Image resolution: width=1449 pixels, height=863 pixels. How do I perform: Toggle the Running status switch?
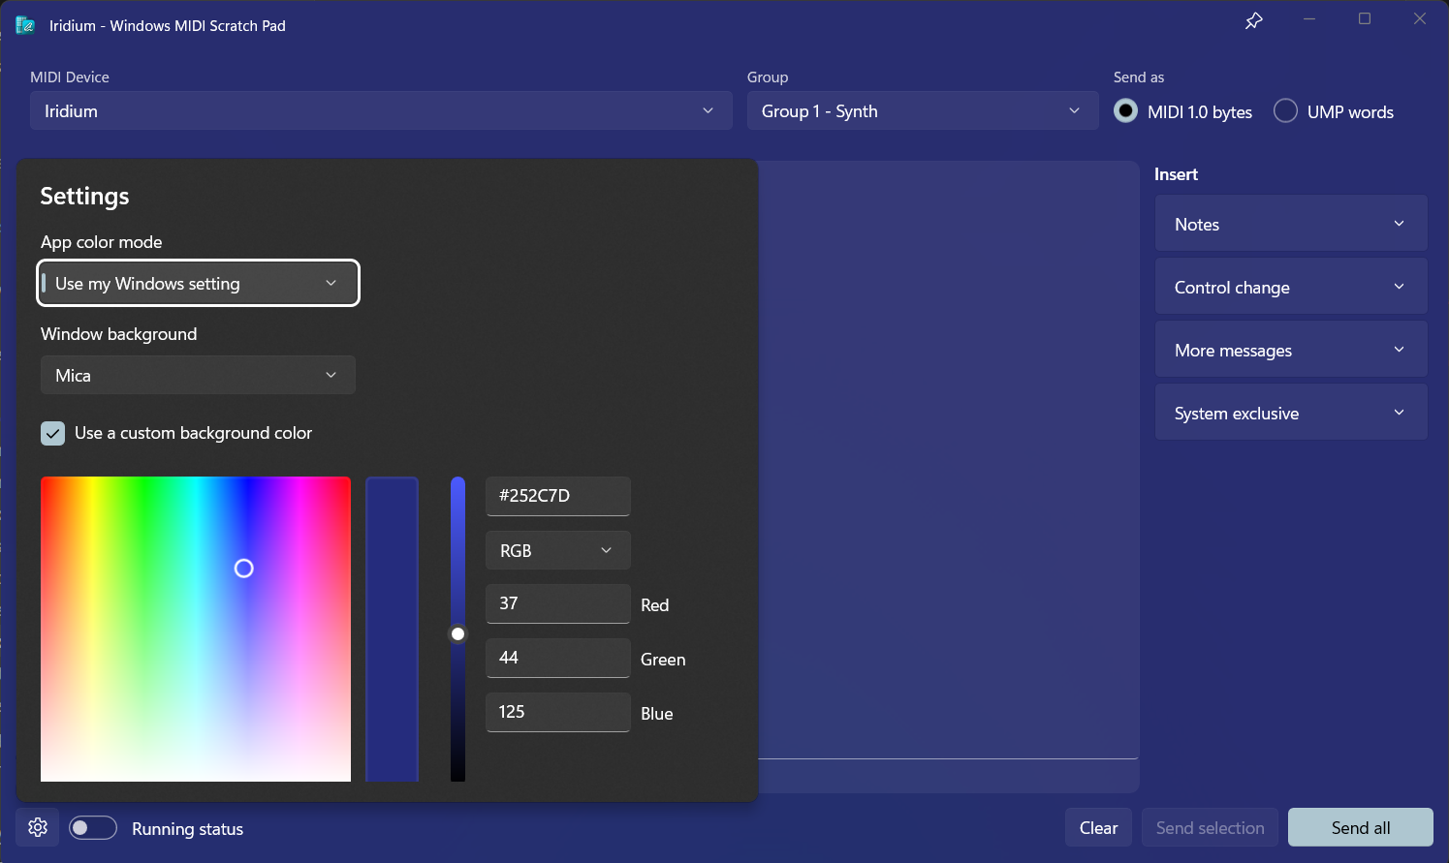point(93,828)
